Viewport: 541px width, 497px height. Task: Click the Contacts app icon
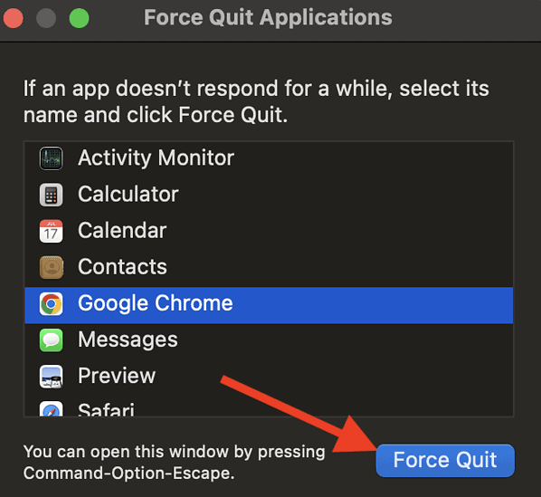tap(51, 267)
